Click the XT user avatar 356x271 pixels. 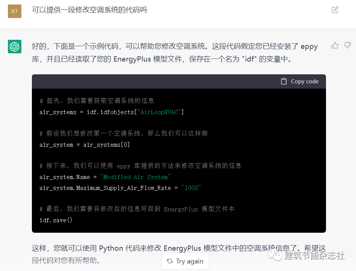point(14,11)
